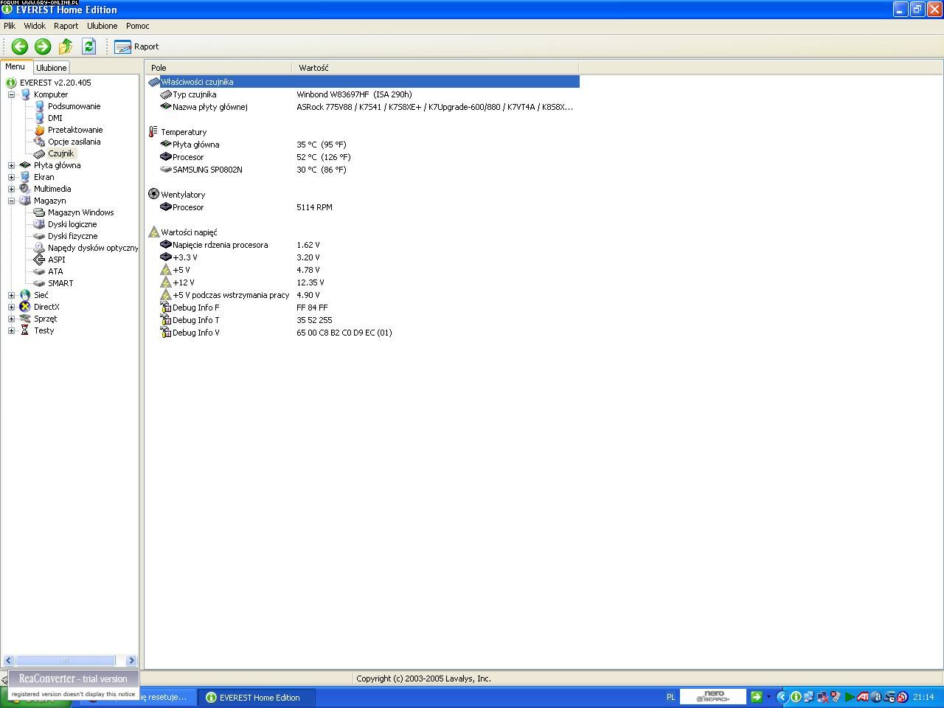The image size is (944, 708).
Task: Click the Temperatury thermometer icon
Action: coord(153,132)
